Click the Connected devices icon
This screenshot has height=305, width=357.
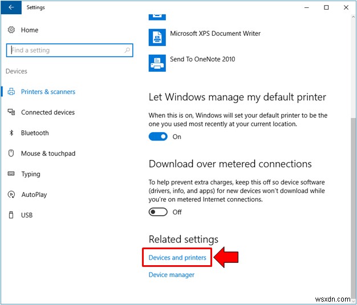[11, 113]
